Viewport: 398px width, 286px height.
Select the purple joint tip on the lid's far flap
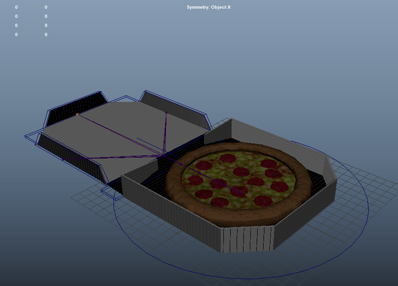pos(166,112)
